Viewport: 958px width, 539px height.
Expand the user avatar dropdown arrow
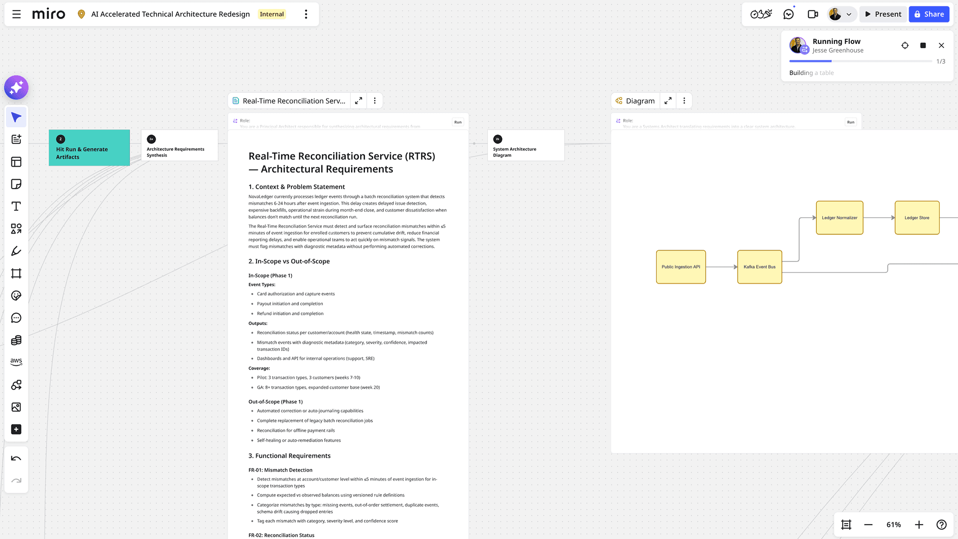click(x=849, y=14)
